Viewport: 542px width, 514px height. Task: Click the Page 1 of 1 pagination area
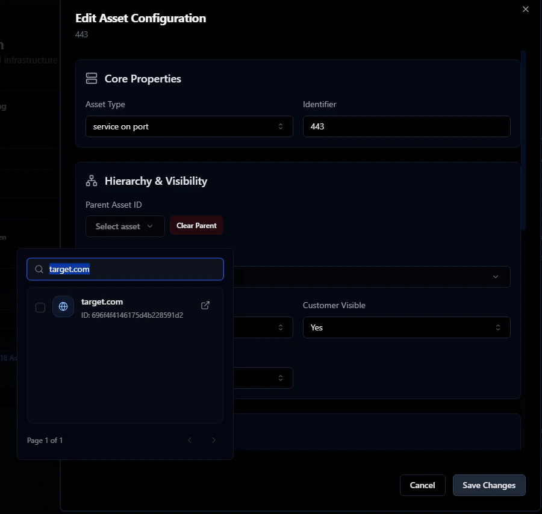pos(45,440)
